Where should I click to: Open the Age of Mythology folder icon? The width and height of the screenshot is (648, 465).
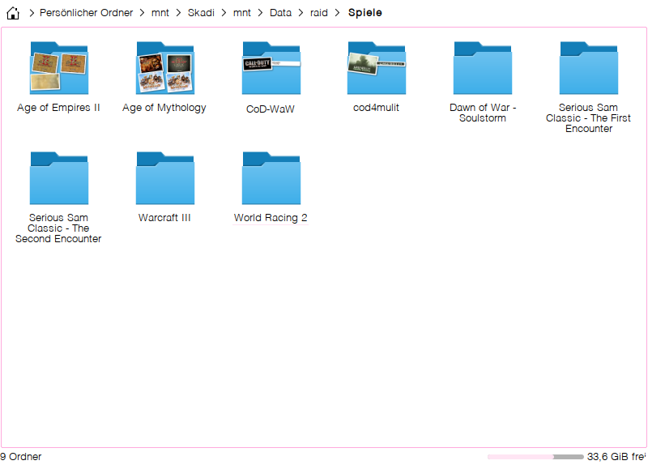(165, 68)
